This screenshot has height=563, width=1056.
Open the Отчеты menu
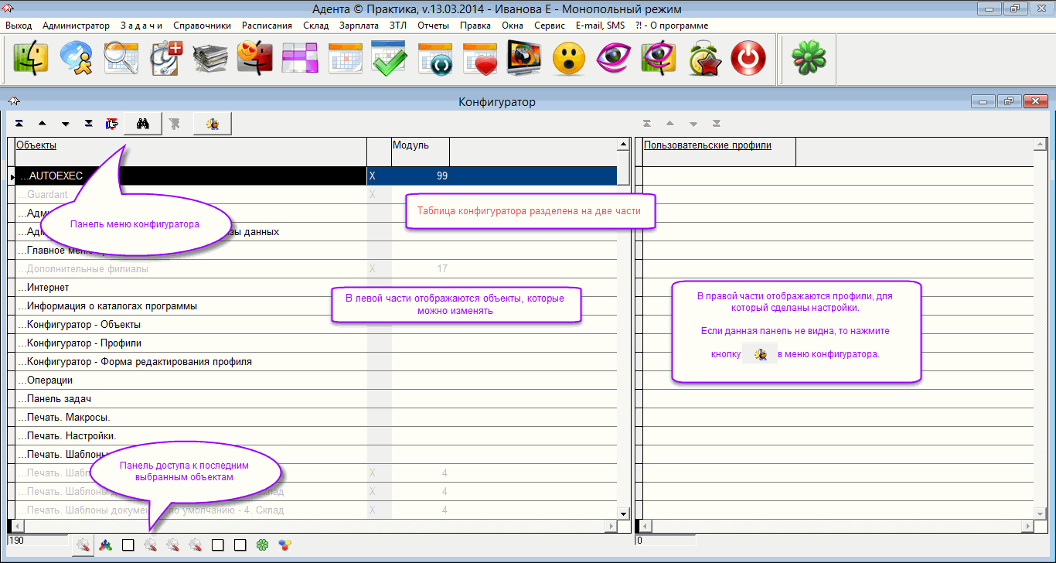pos(433,26)
